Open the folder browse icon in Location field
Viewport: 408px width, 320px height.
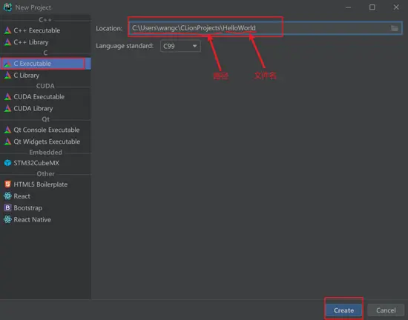click(394, 28)
